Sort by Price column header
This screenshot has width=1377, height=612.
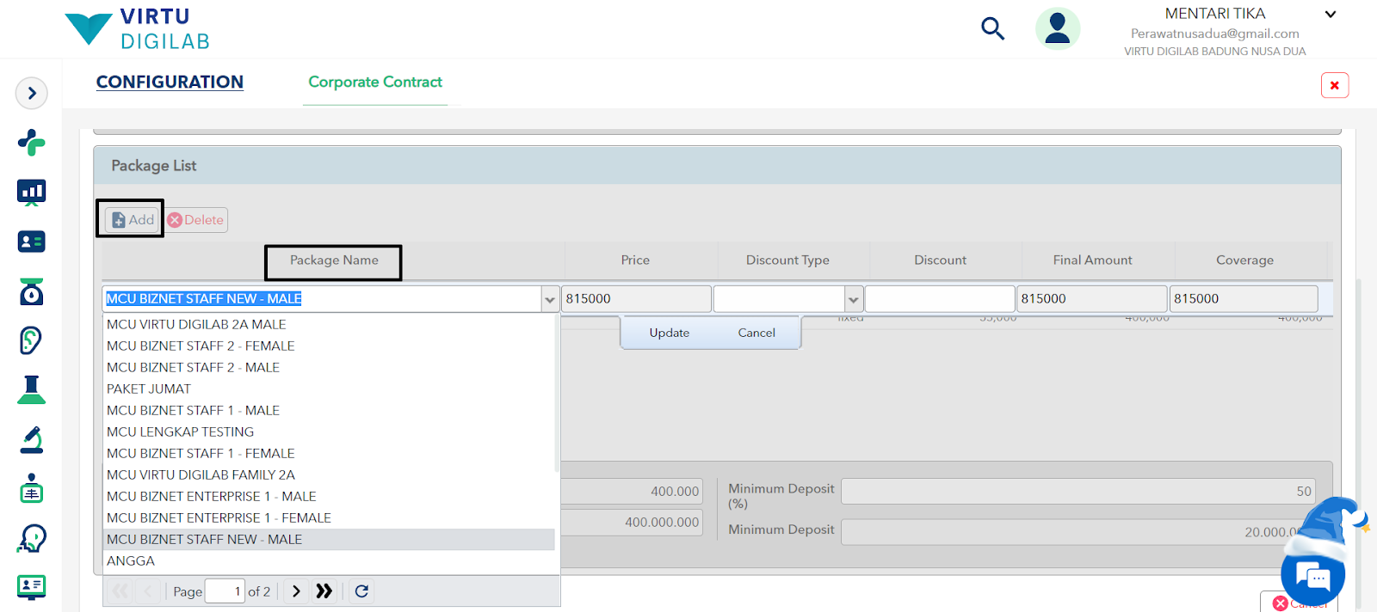click(635, 260)
